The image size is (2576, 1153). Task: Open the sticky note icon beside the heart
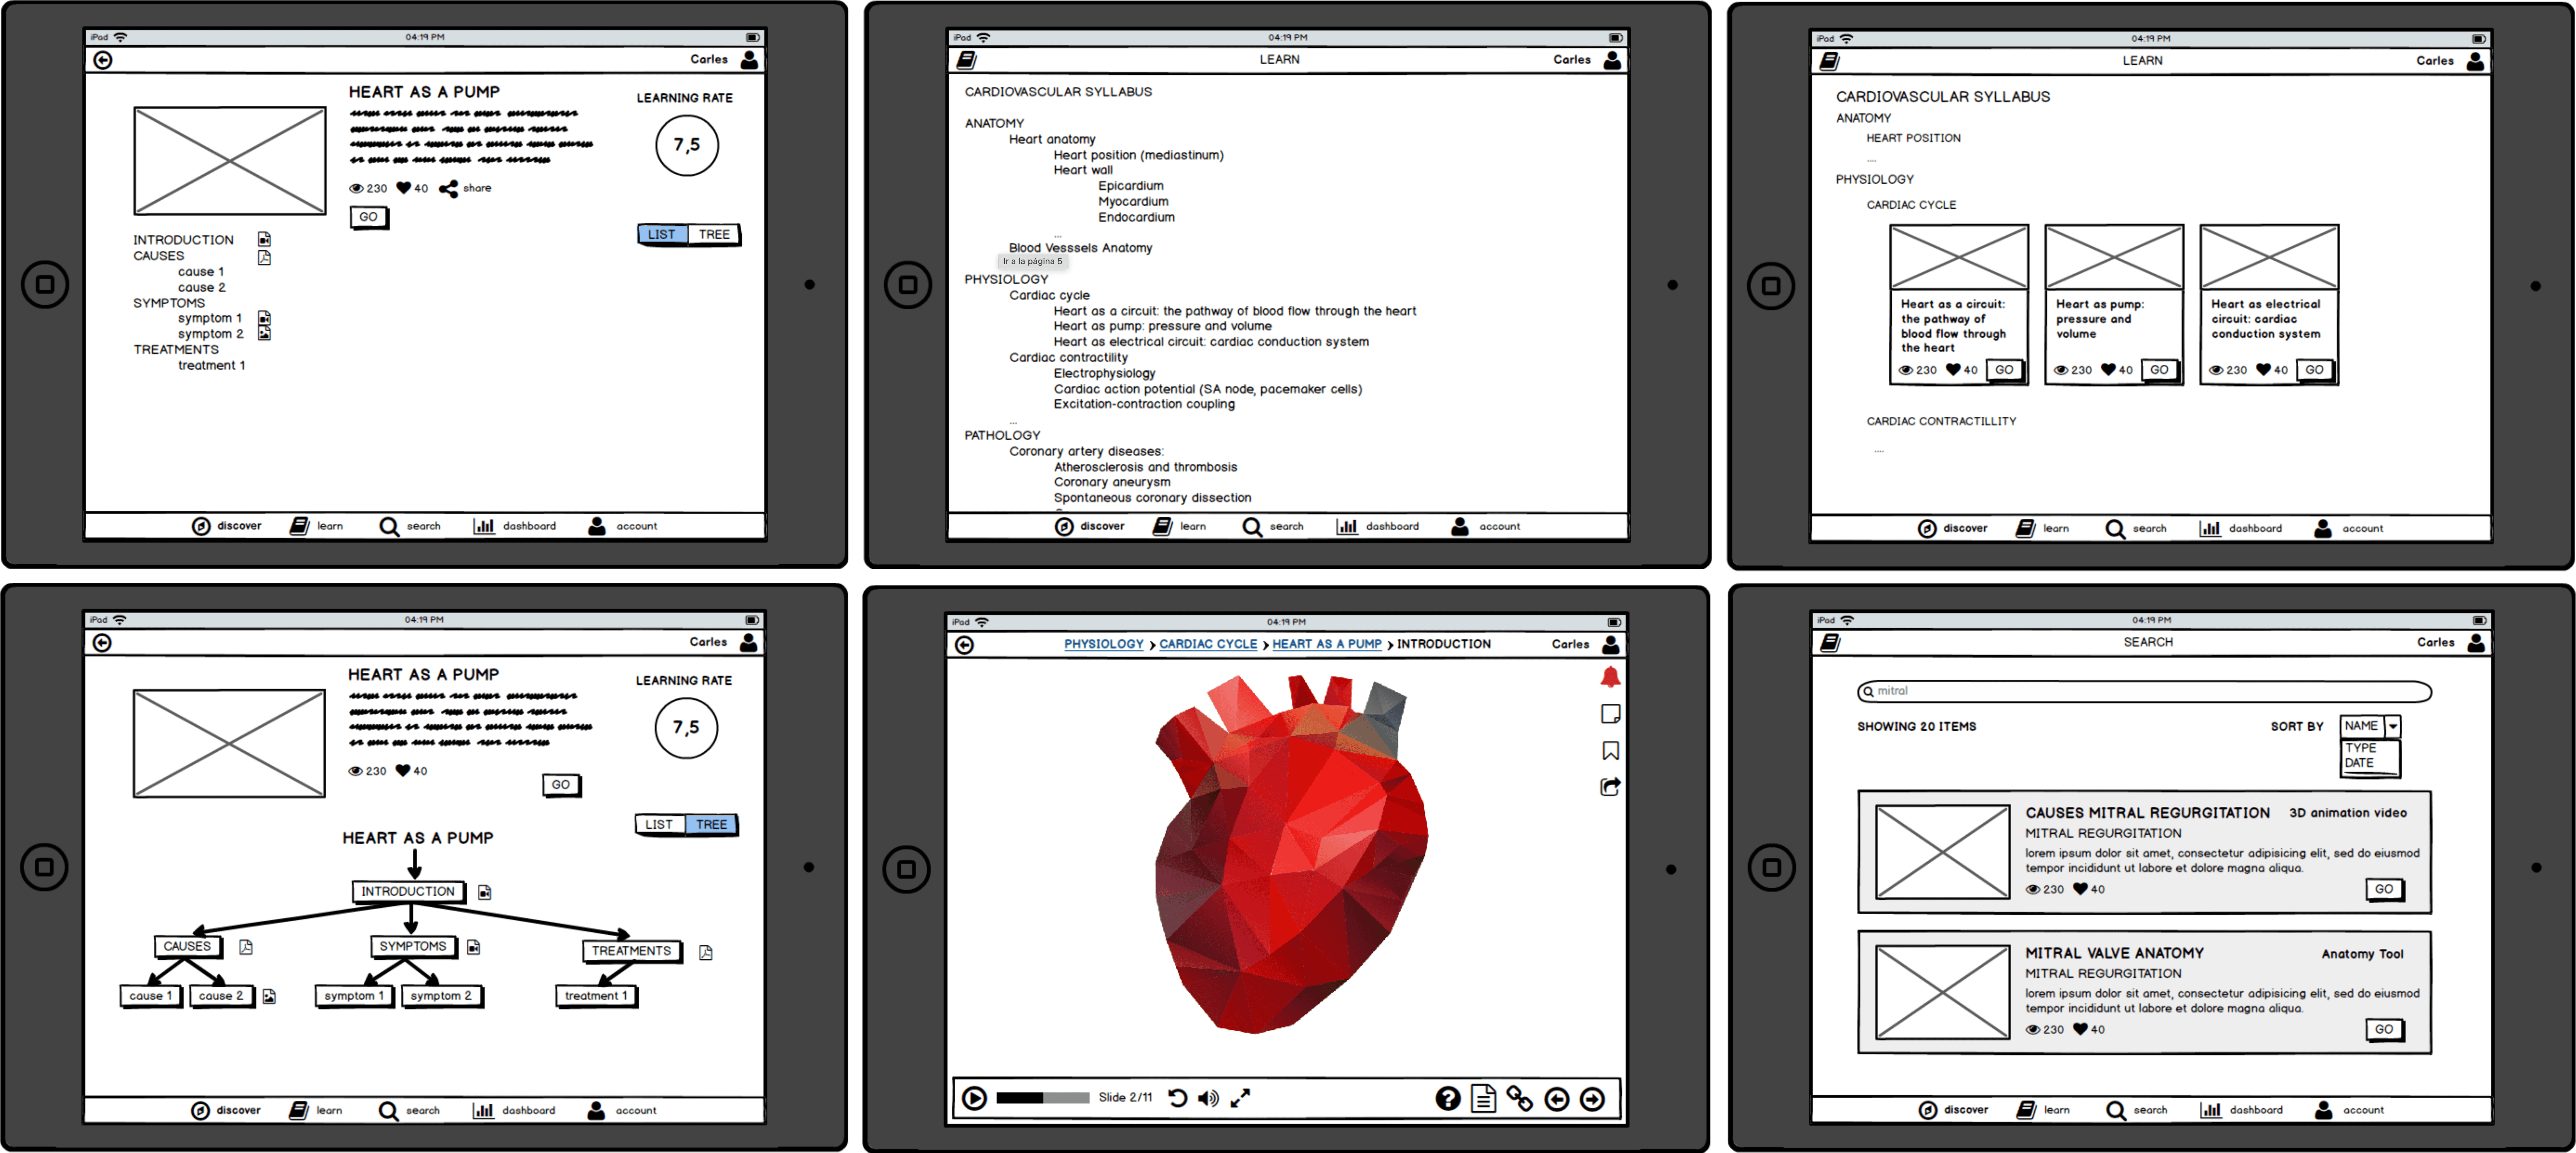[x=1610, y=713]
